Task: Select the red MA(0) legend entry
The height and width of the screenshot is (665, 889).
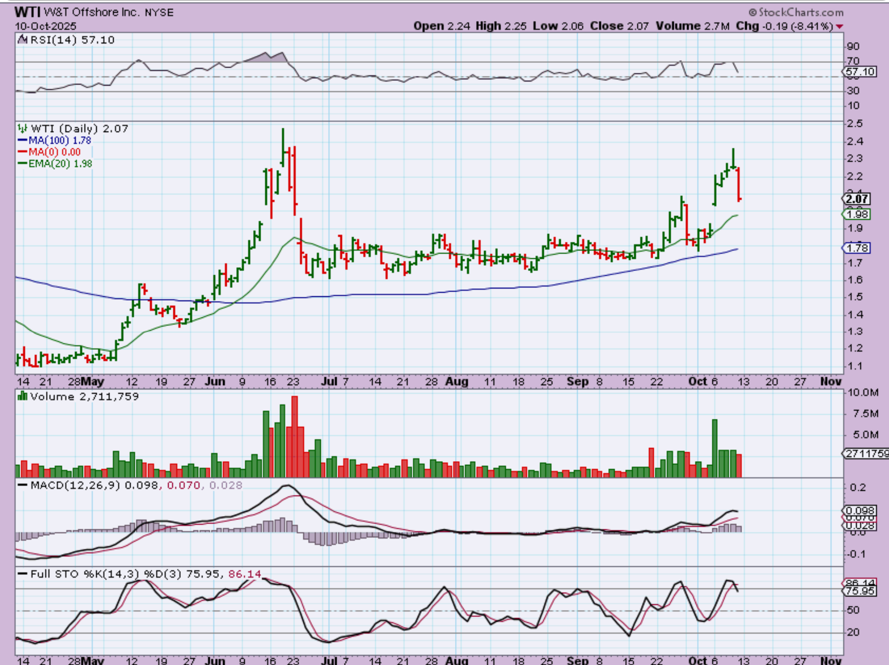Action: [49, 152]
